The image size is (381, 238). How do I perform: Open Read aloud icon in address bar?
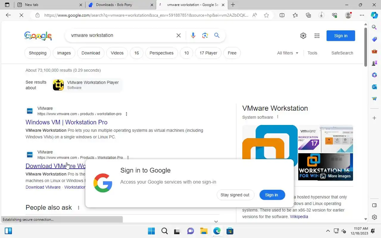(x=254, y=15)
